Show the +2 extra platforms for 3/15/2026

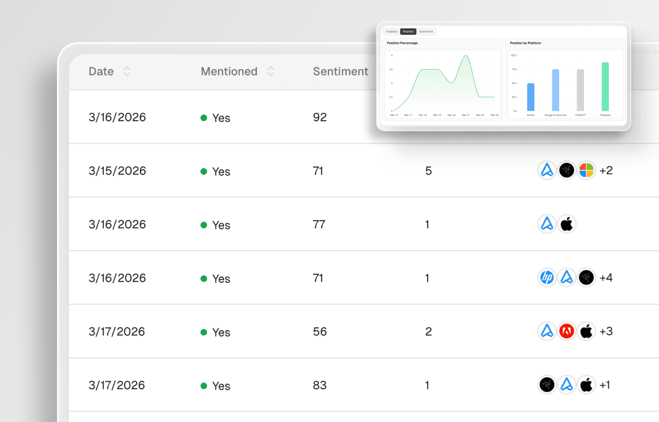(x=606, y=170)
